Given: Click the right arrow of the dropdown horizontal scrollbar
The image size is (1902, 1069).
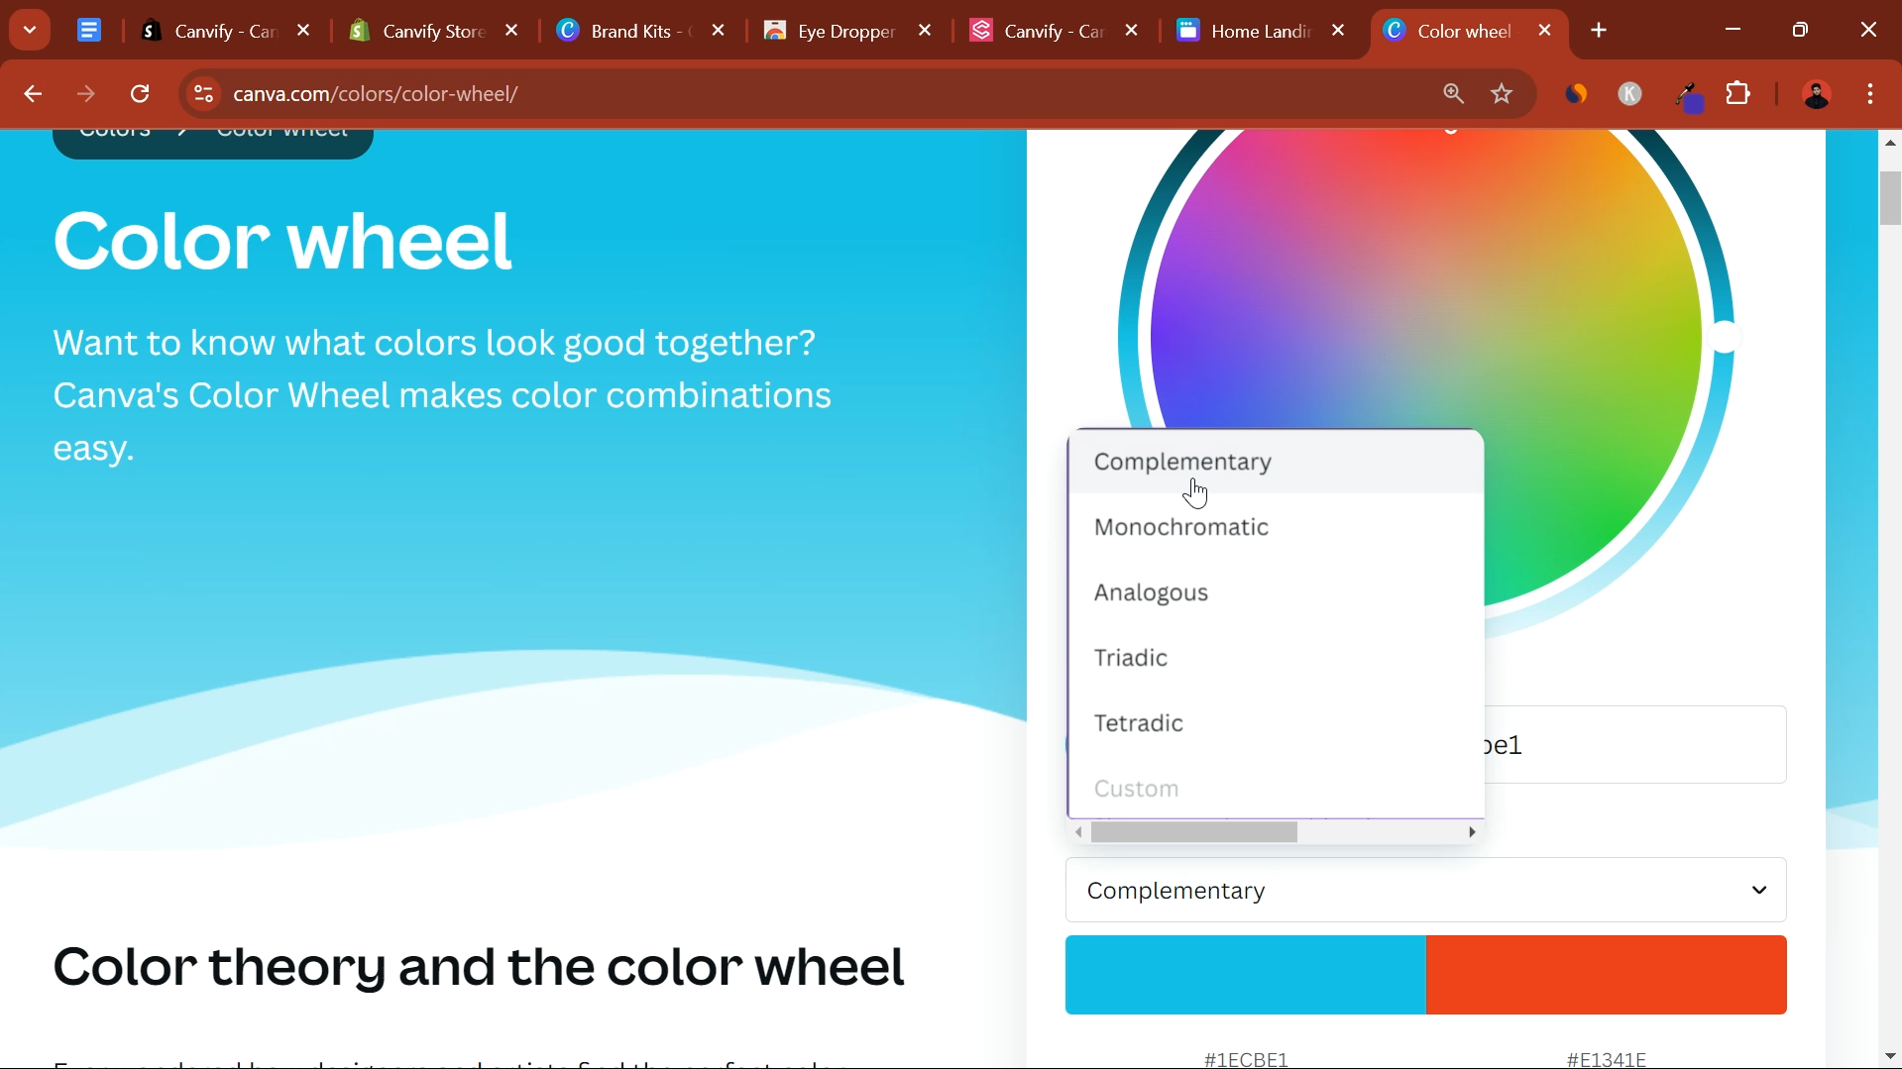Looking at the screenshot, I should [1473, 833].
